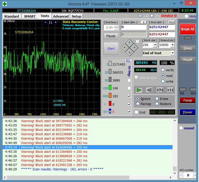Open the End of test dropdown
The height and width of the screenshot is (182, 199).
173,53
